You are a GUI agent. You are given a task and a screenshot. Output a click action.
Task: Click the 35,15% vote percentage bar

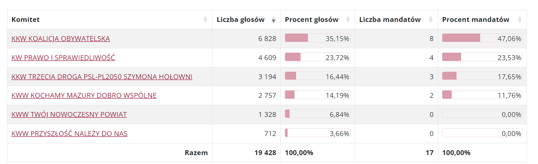[317, 38]
